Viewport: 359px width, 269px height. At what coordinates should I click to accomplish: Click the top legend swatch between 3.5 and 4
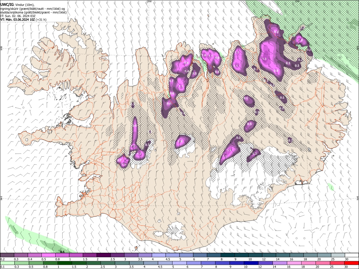point(145,255)
